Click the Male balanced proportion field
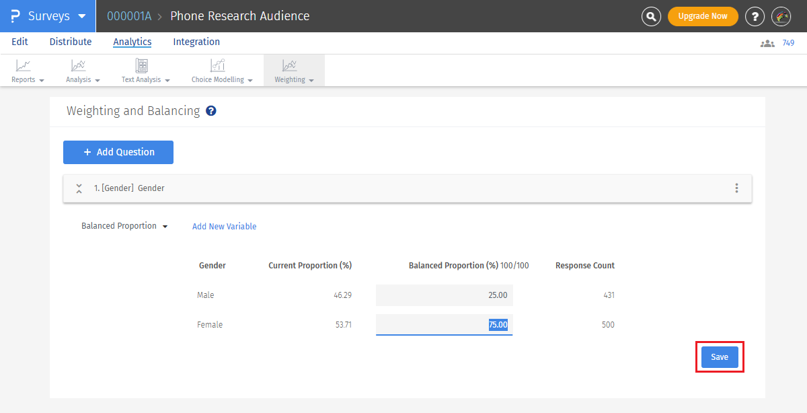 (444, 295)
